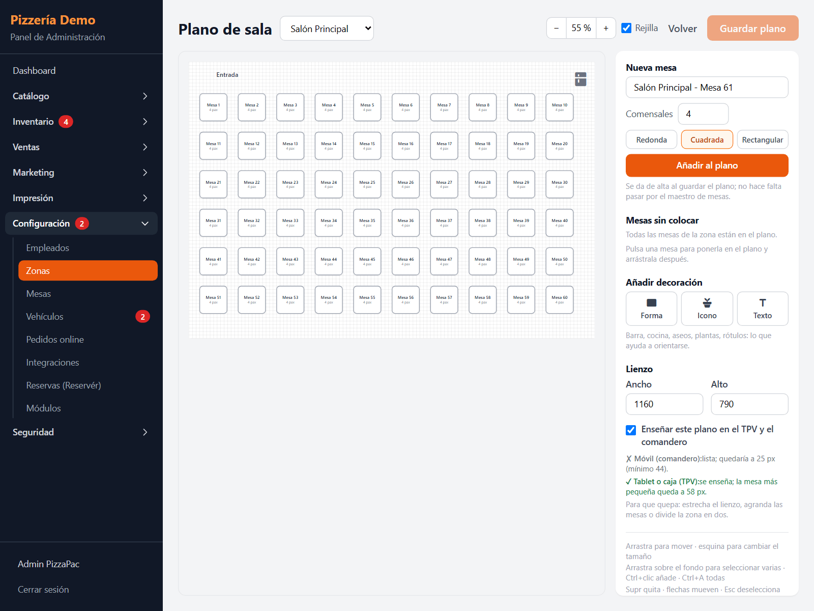Uncheck Enseñar este plano en el TPV
The height and width of the screenshot is (611, 814).
631,430
